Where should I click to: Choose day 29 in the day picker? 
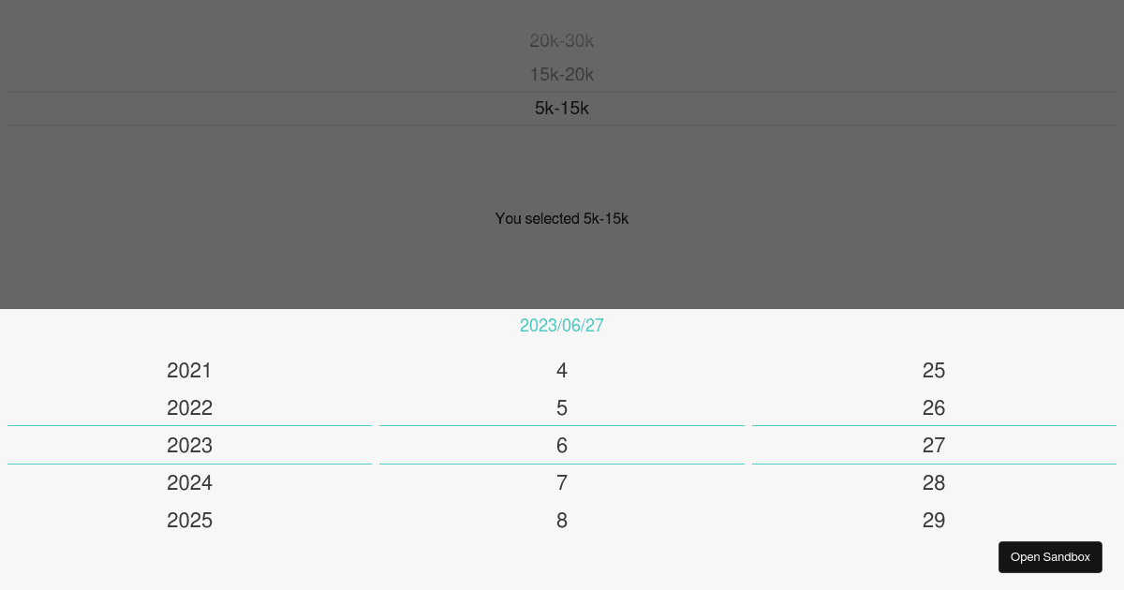934,521
